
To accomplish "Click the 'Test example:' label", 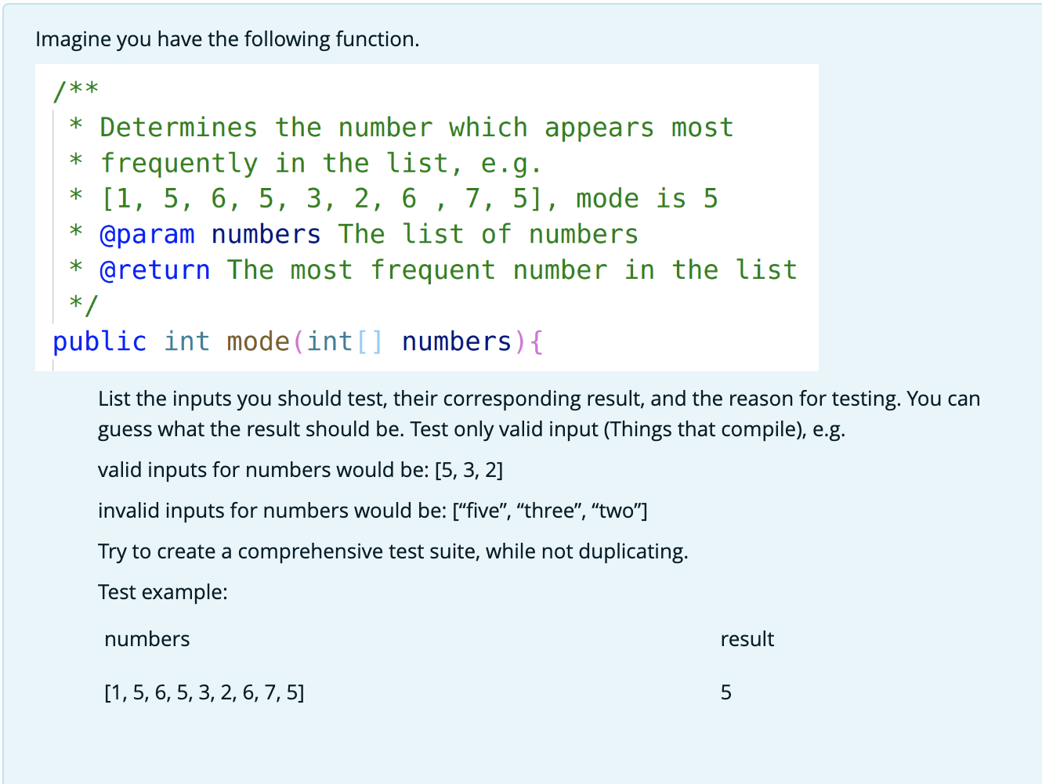I will coord(162,592).
